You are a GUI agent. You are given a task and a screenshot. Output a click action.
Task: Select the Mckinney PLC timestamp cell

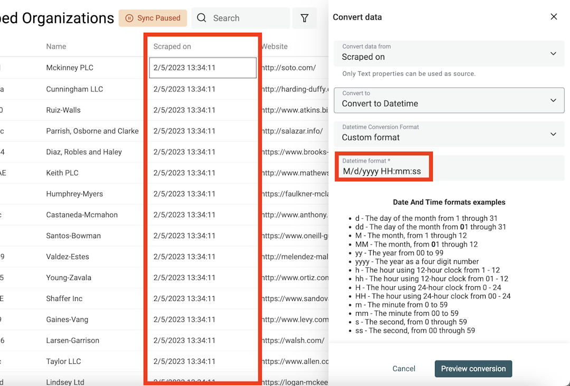coord(202,68)
